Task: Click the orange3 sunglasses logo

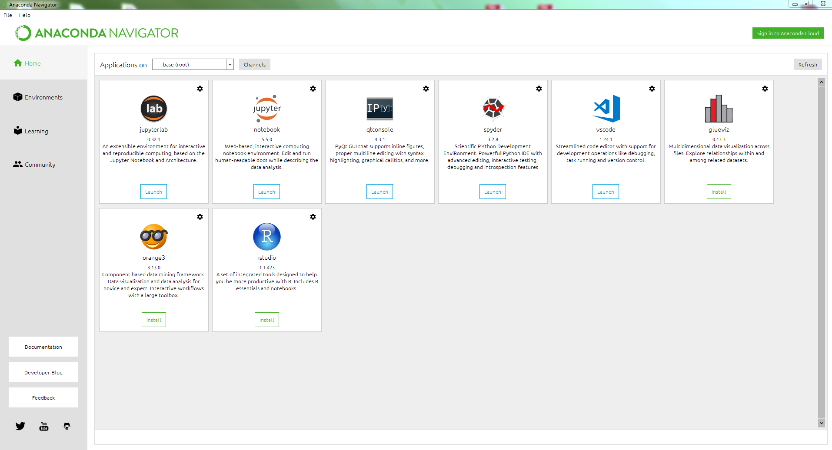Action: [154, 237]
